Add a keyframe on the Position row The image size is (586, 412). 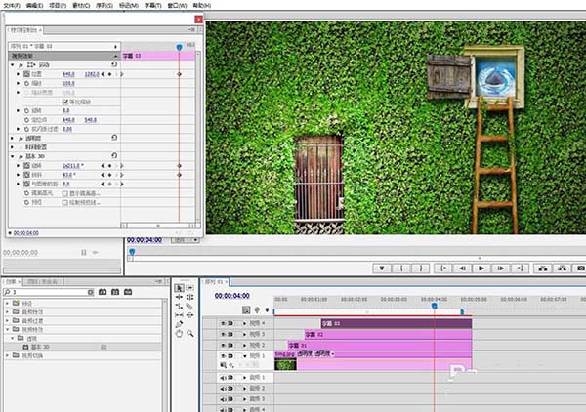point(109,74)
